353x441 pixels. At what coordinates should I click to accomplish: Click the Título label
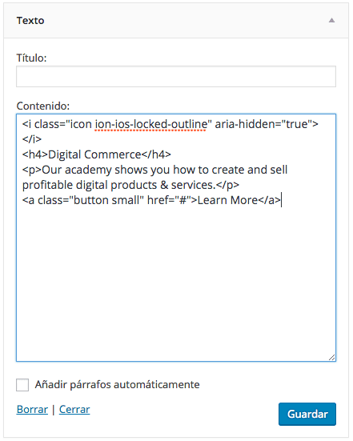pos(31,58)
